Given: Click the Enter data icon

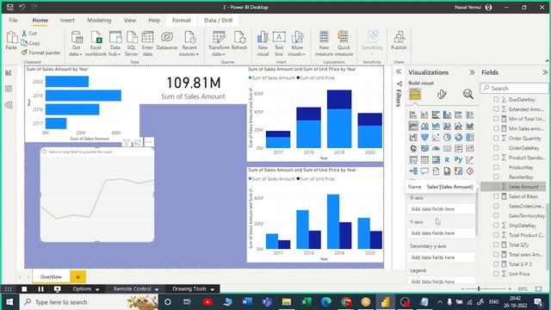Looking at the screenshot, I should (147, 37).
